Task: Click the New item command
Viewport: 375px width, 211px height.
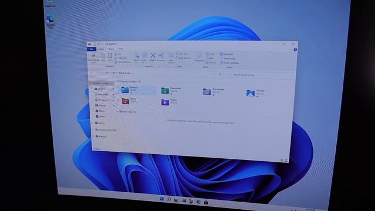Action: (x=182, y=54)
